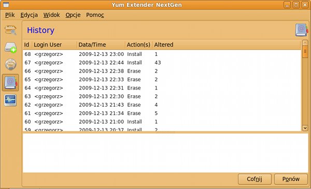Select history row with Id 64
The image size is (311, 189).
point(162,88)
